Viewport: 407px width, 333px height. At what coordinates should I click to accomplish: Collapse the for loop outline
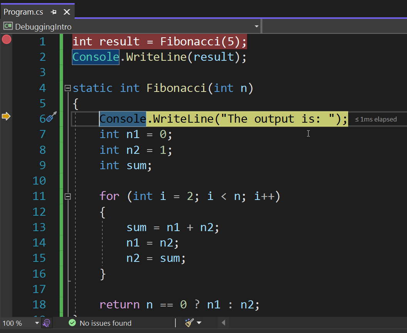[x=67, y=196]
